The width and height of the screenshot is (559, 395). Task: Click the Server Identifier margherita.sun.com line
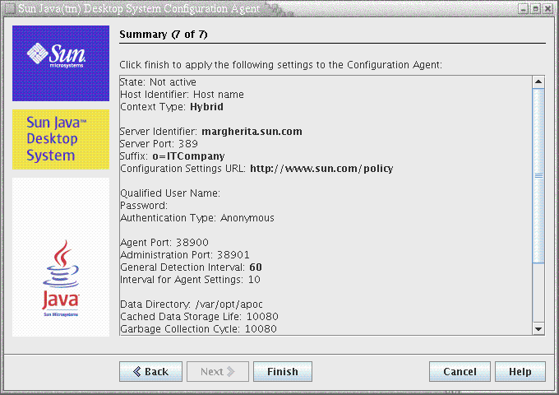[211, 132]
